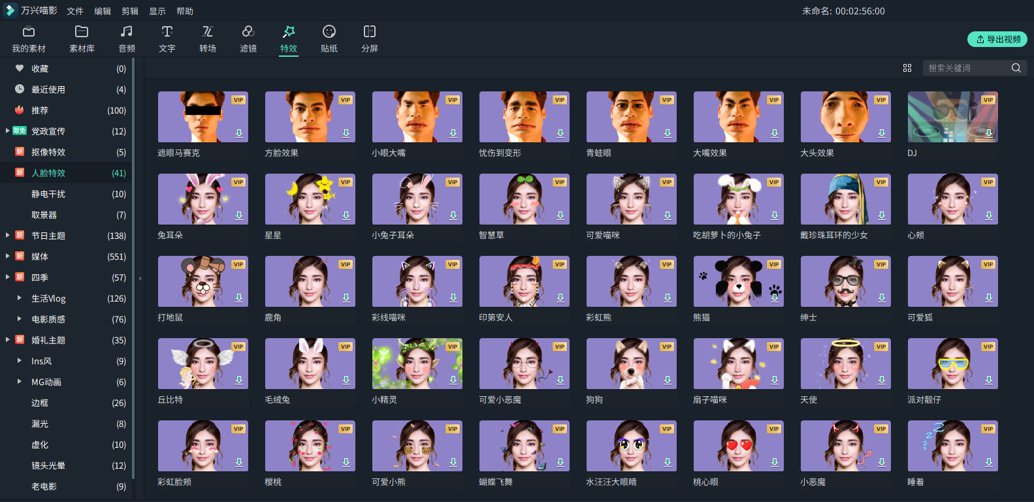The height and width of the screenshot is (502, 1034).
Task: Open the 编辑 menu
Action: 103,11
